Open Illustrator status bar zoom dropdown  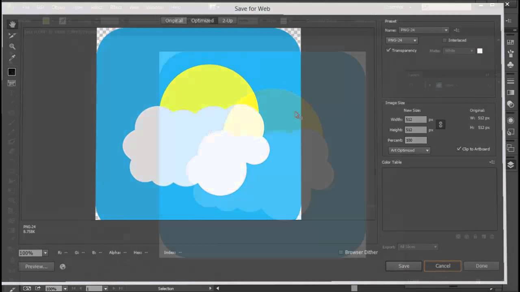coord(65,289)
